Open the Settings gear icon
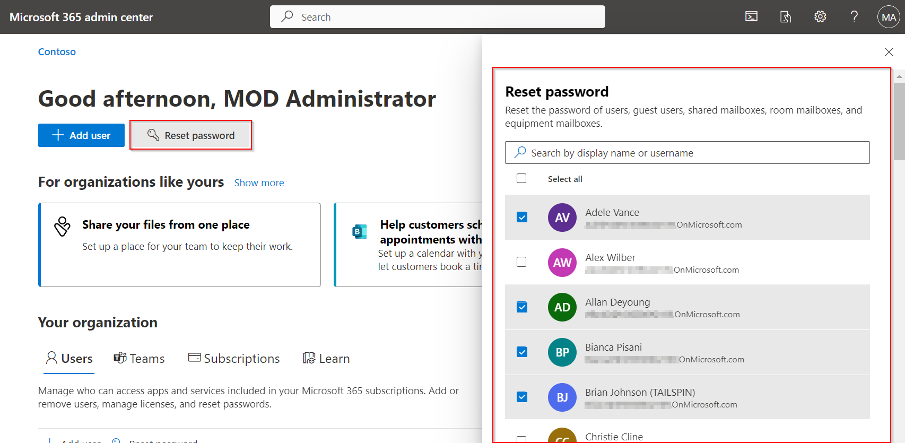Screen dimensions: 905x443 (x=820, y=17)
